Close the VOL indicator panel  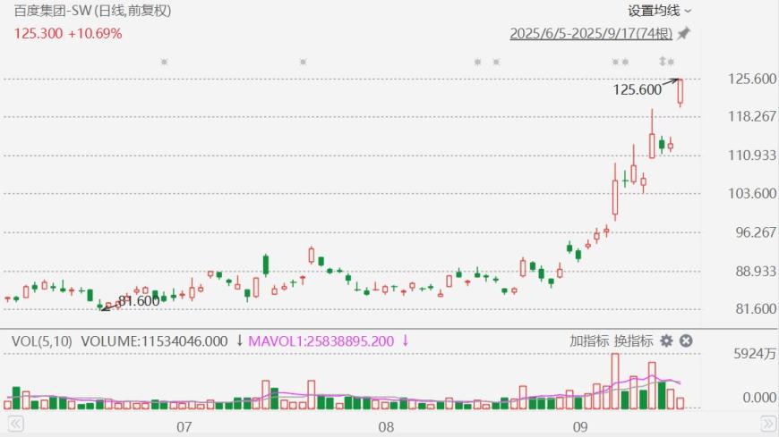(x=686, y=340)
